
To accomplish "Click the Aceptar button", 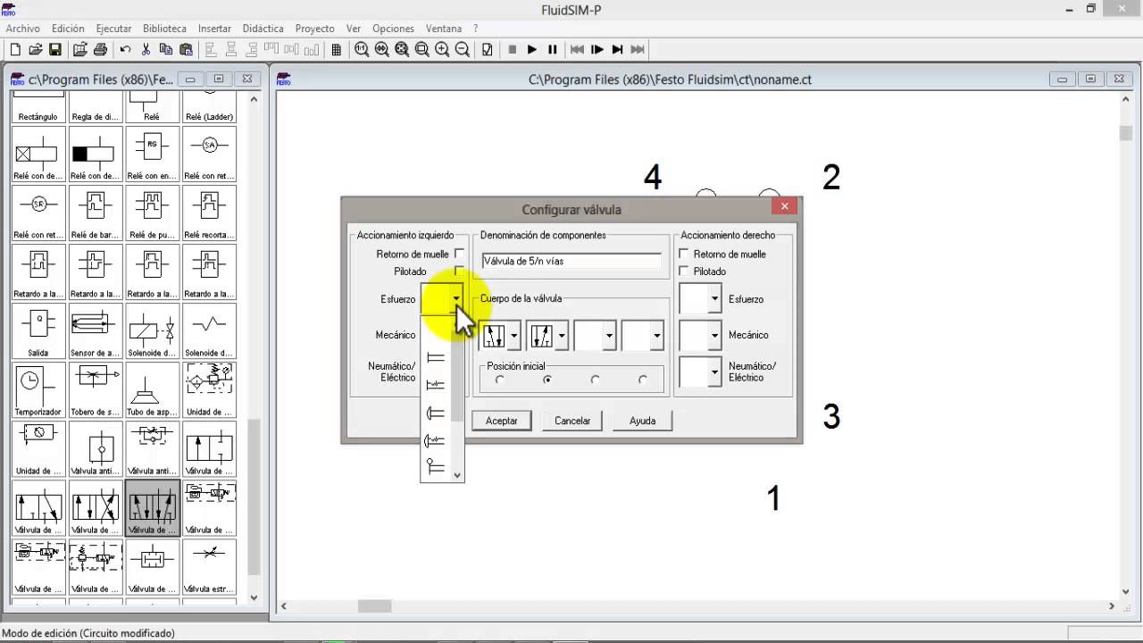I will 502,421.
